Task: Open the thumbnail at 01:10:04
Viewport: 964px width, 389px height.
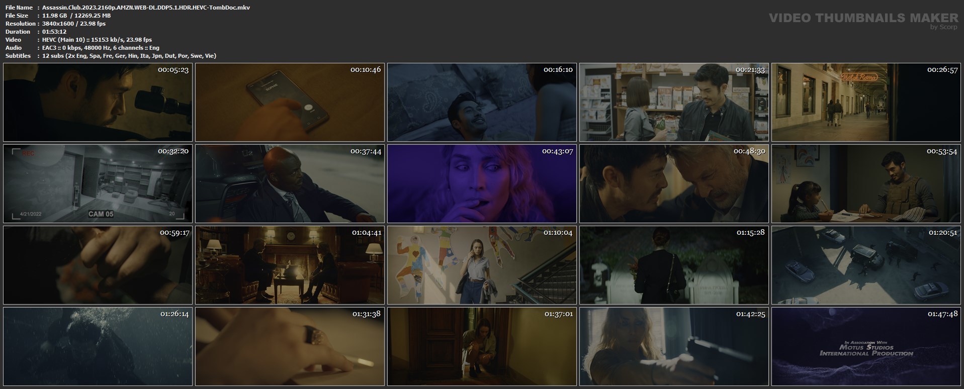Action: click(482, 265)
